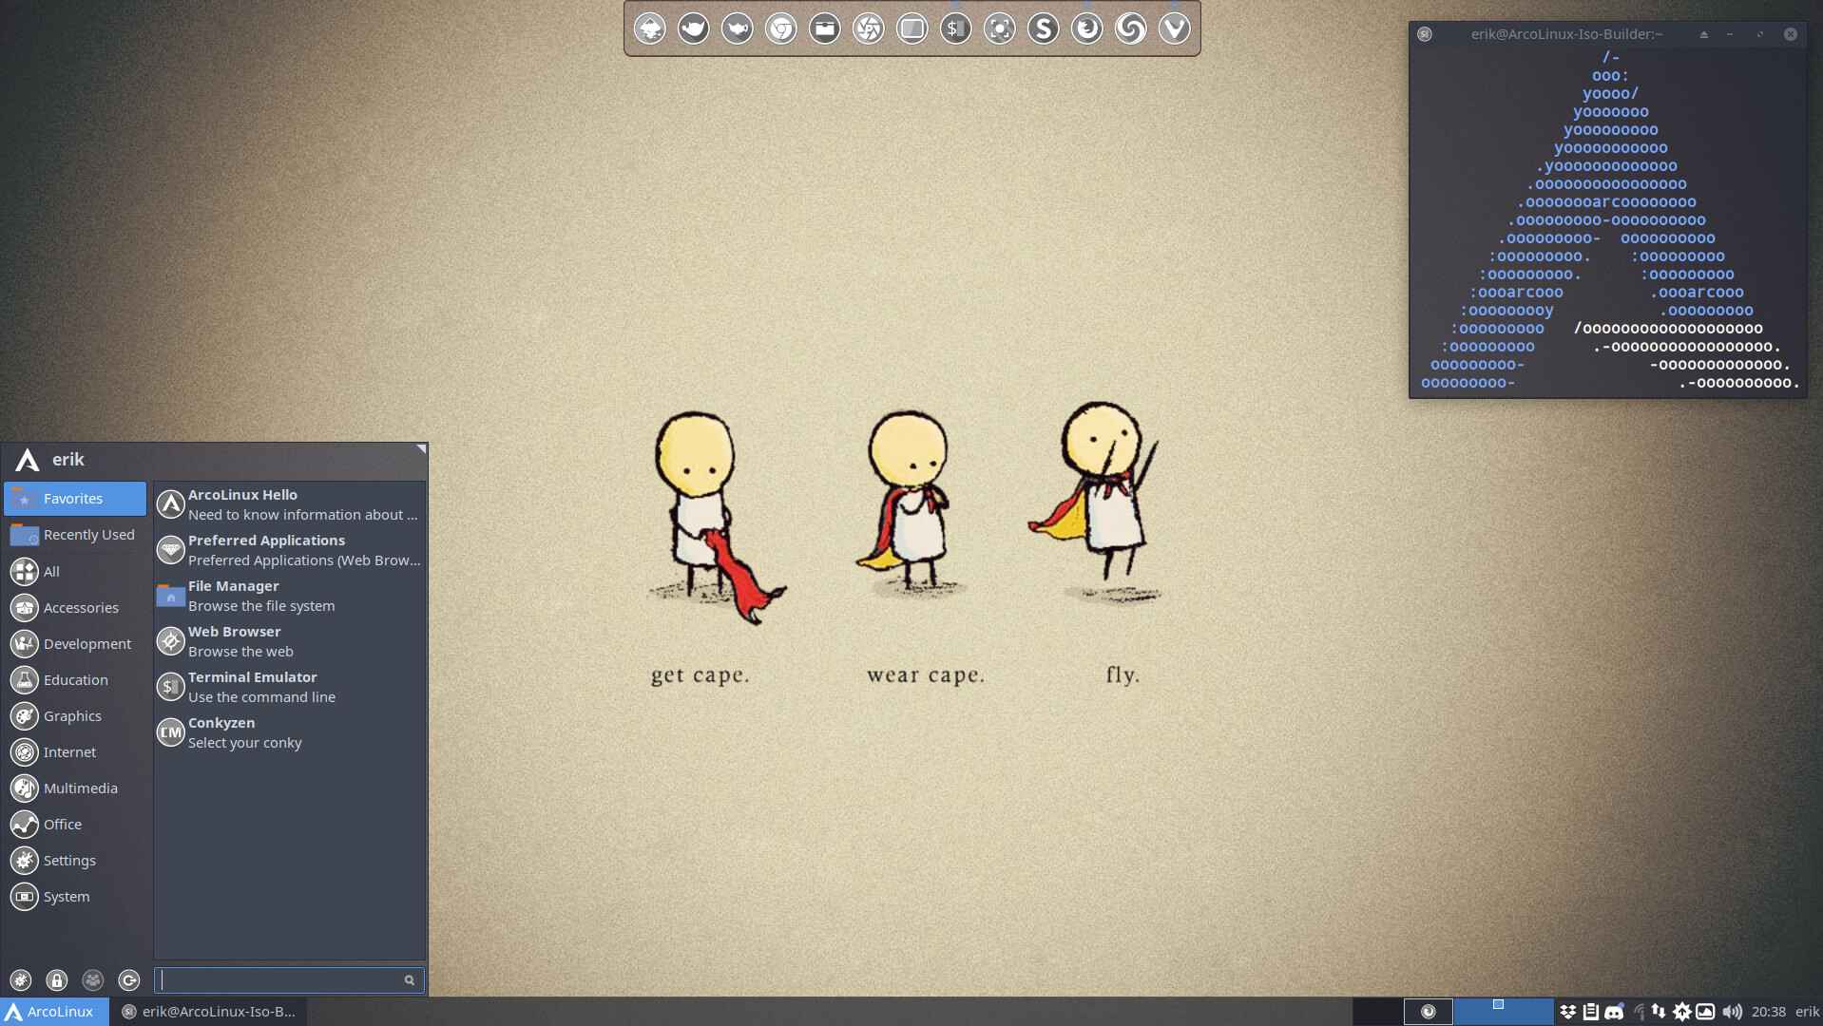Launch Inkscape from the top dock
The height and width of the screenshot is (1026, 1823).
650,28
